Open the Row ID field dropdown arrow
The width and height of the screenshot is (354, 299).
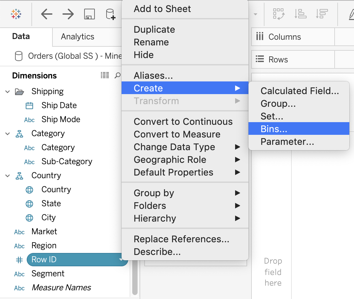(121, 259)
